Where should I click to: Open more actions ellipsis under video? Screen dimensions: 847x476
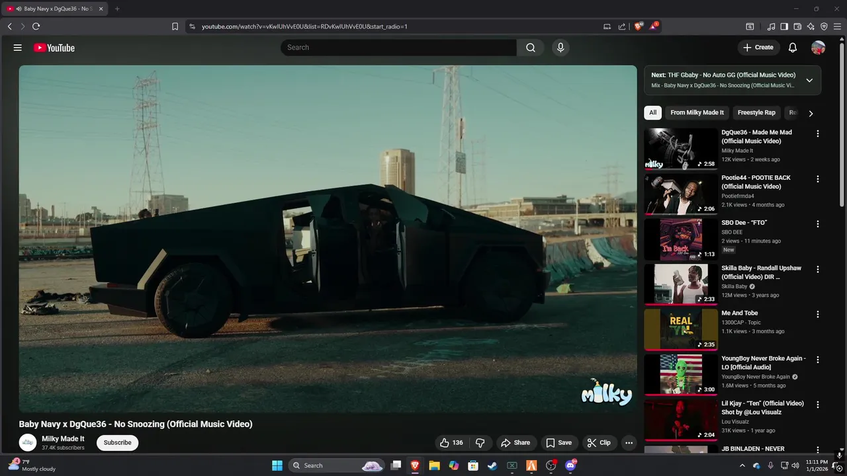pyautogui.click(x=629, y=443)
